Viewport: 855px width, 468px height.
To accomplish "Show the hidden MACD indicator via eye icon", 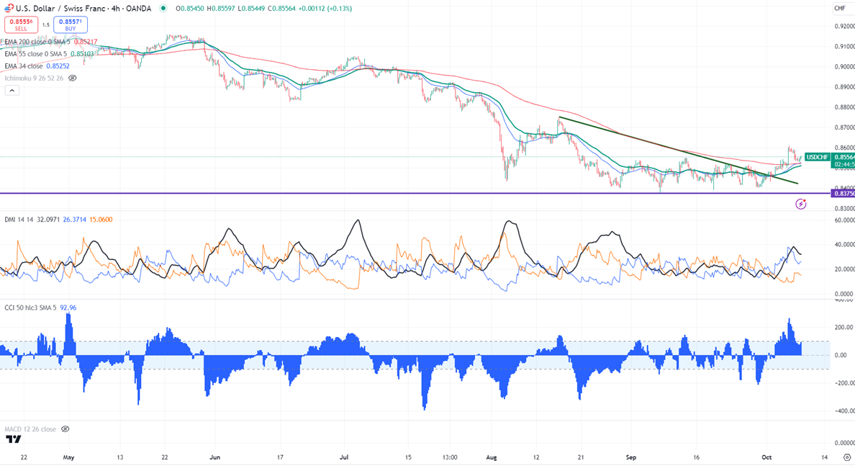I will click(x=65, y=429).
